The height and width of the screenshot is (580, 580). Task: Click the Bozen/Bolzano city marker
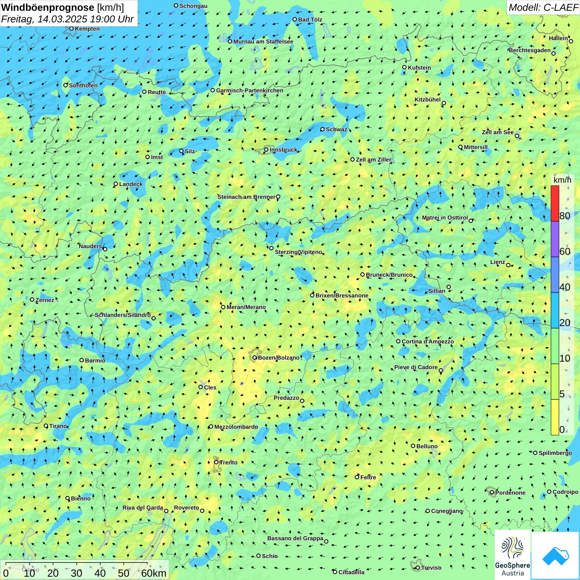pos(255,358)
